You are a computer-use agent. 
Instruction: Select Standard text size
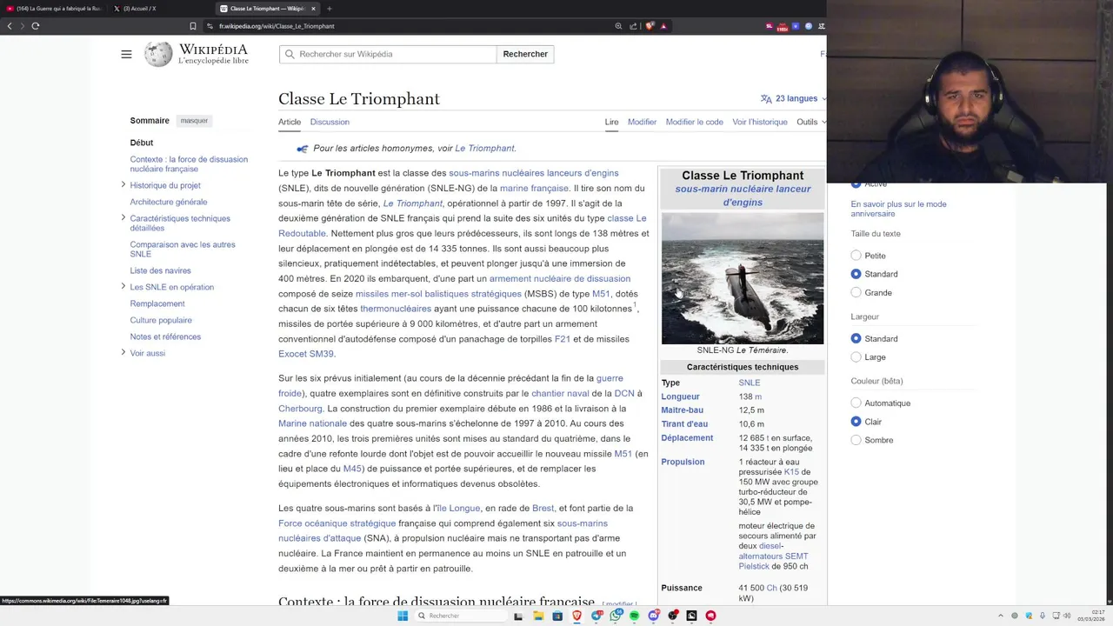856,274
